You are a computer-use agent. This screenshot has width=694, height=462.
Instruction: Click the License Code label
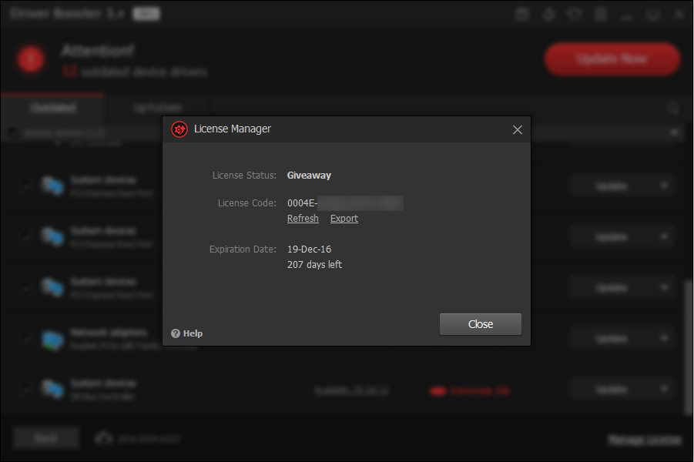coord(247,203)
